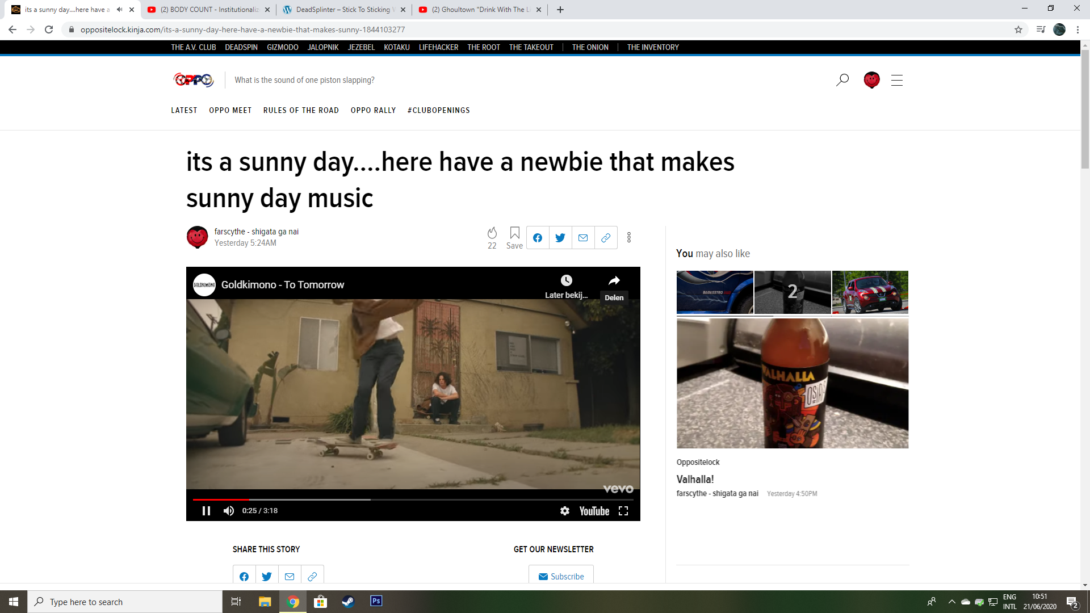The image size is (1090, 613).
Task: Open the OPPO MEET section
Action: pos(230,110)
